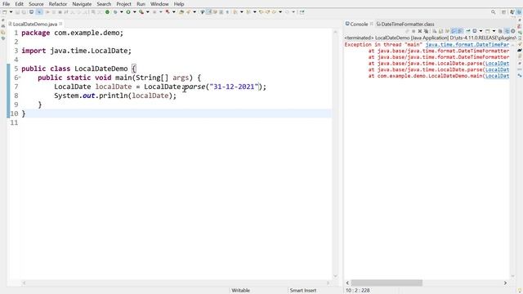Click the Smart Insert status entry
523x294 pixels.
click(303, 291)
